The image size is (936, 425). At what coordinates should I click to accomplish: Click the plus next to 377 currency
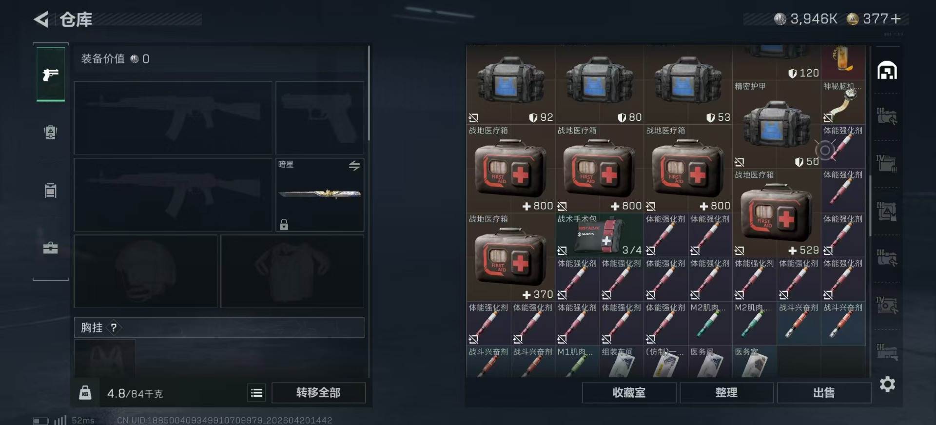(x=896, y=19)
